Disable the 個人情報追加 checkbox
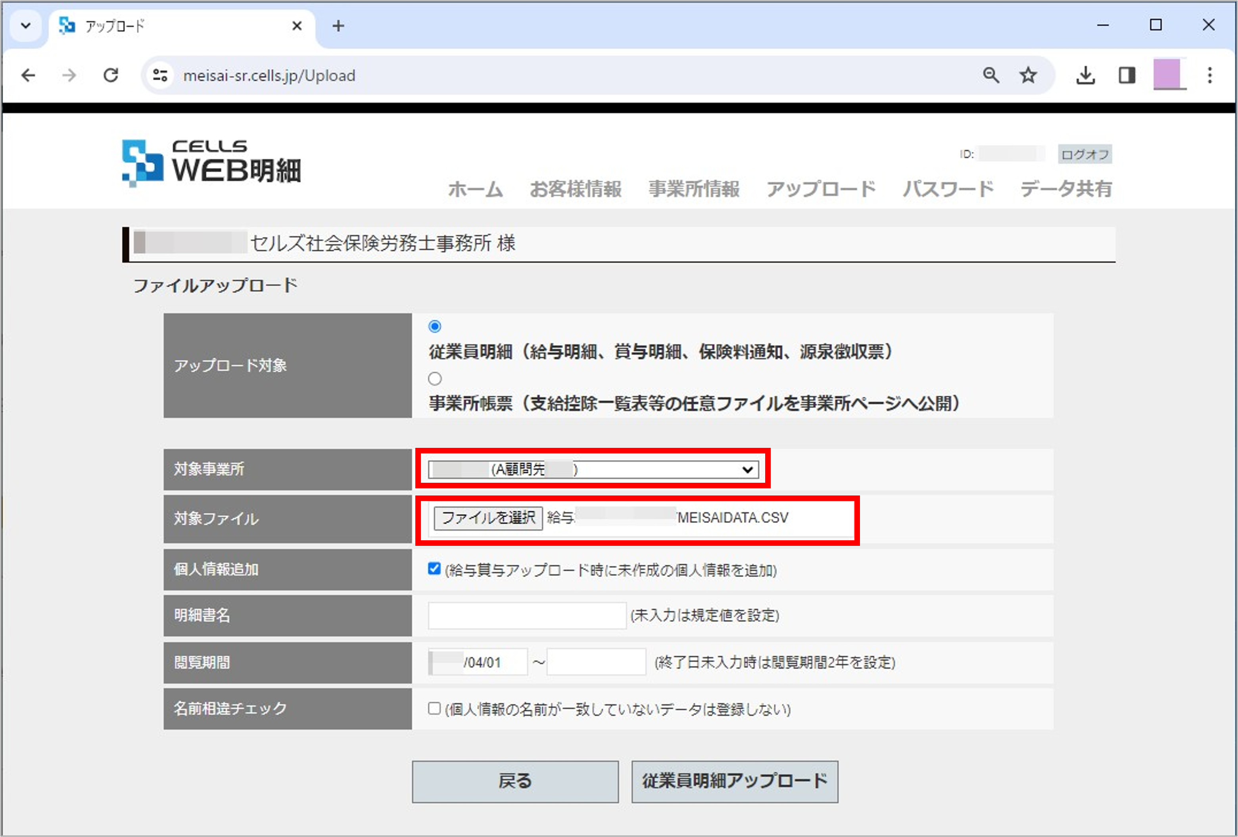Image resolution: width=1238 pixels, height=837 pixels. [x=434, y=569]
